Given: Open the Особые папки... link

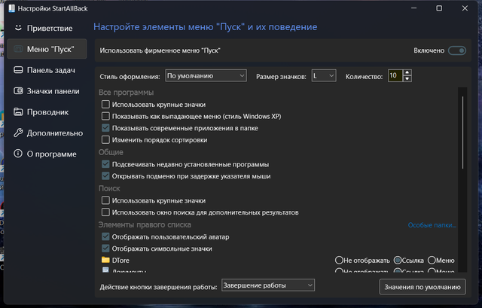Looking at the screenshot, I should point(432,225).
